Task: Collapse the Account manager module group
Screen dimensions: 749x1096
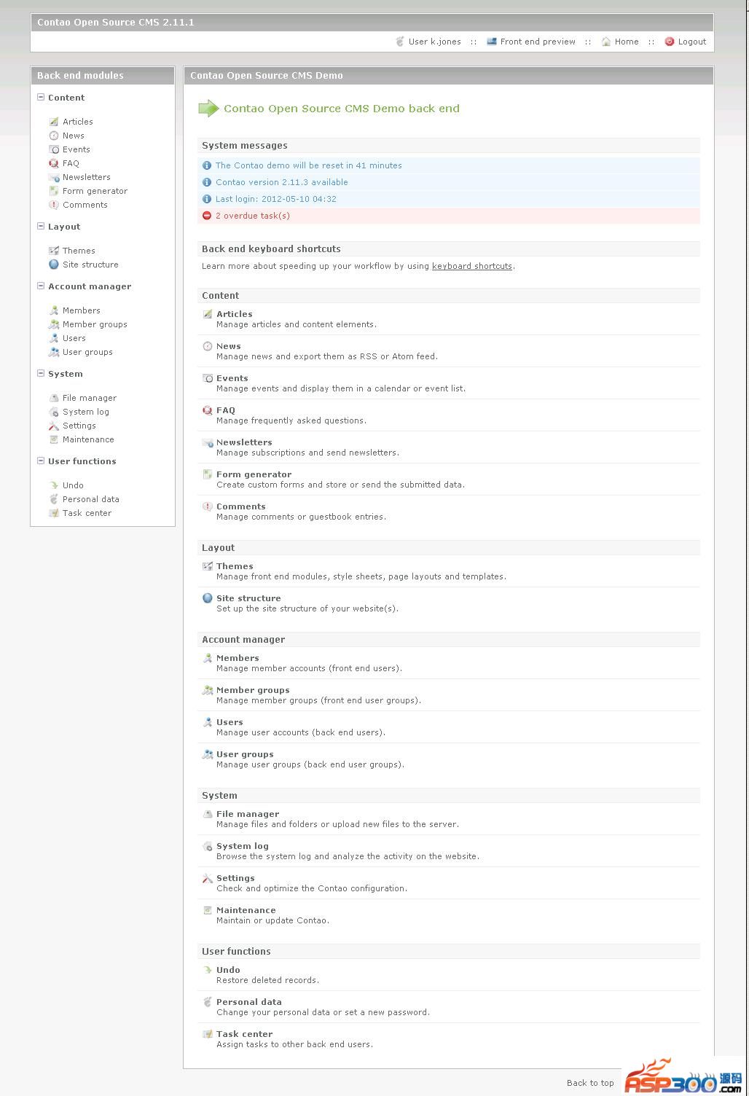Action: (41, 286)
